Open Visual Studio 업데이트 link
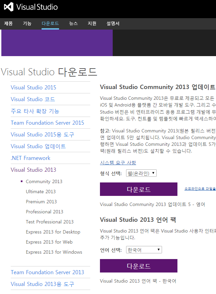This screenshot has width=216, height=294. click(38, 146)
